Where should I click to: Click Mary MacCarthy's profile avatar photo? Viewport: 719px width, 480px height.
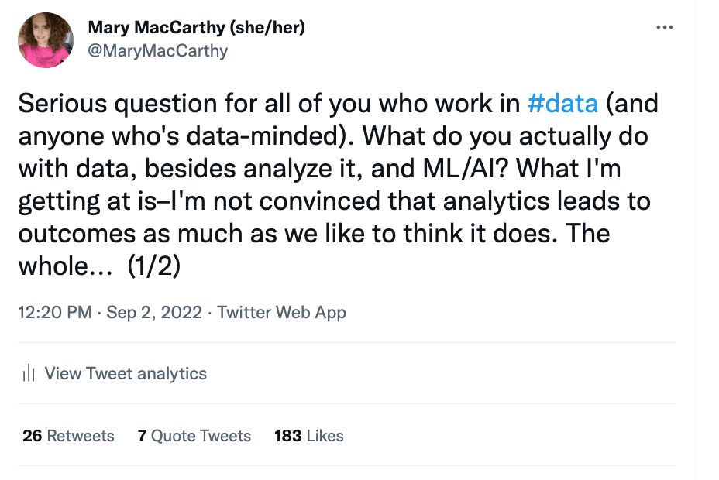[45, 40]
